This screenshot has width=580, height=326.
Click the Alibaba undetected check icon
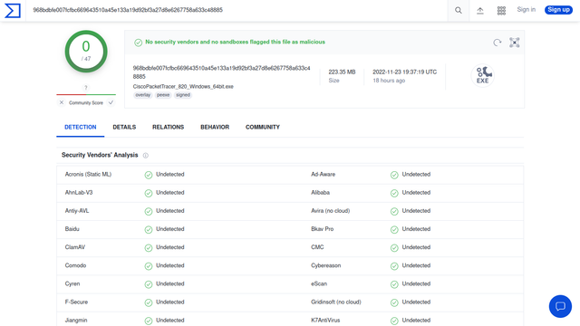394,193
